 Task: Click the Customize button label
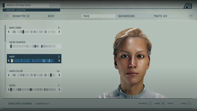(143, 103)
